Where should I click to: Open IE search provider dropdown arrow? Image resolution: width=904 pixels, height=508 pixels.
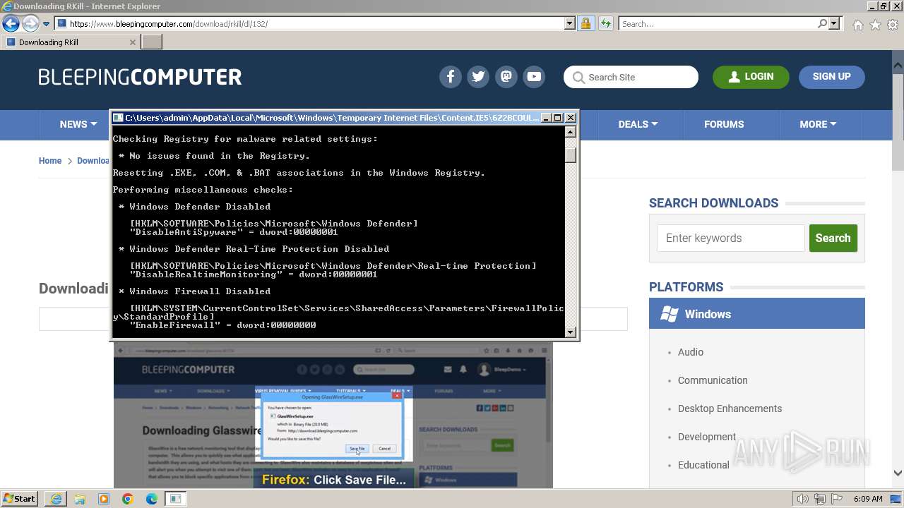[834, 23]
